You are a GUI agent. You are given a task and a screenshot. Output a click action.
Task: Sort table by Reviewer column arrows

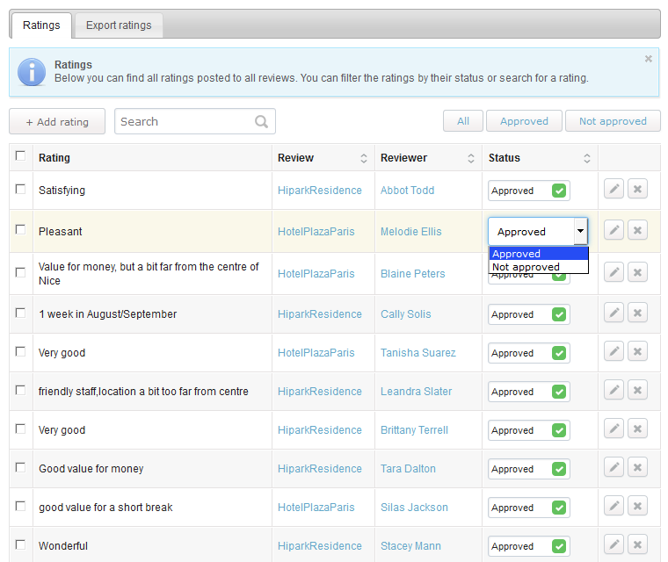pyautogui.click(x=471, y=158)
